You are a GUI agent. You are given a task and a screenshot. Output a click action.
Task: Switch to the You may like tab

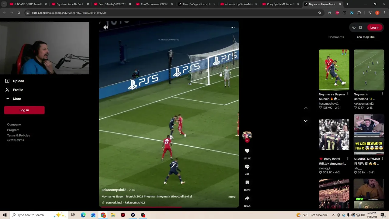(366, 37)
